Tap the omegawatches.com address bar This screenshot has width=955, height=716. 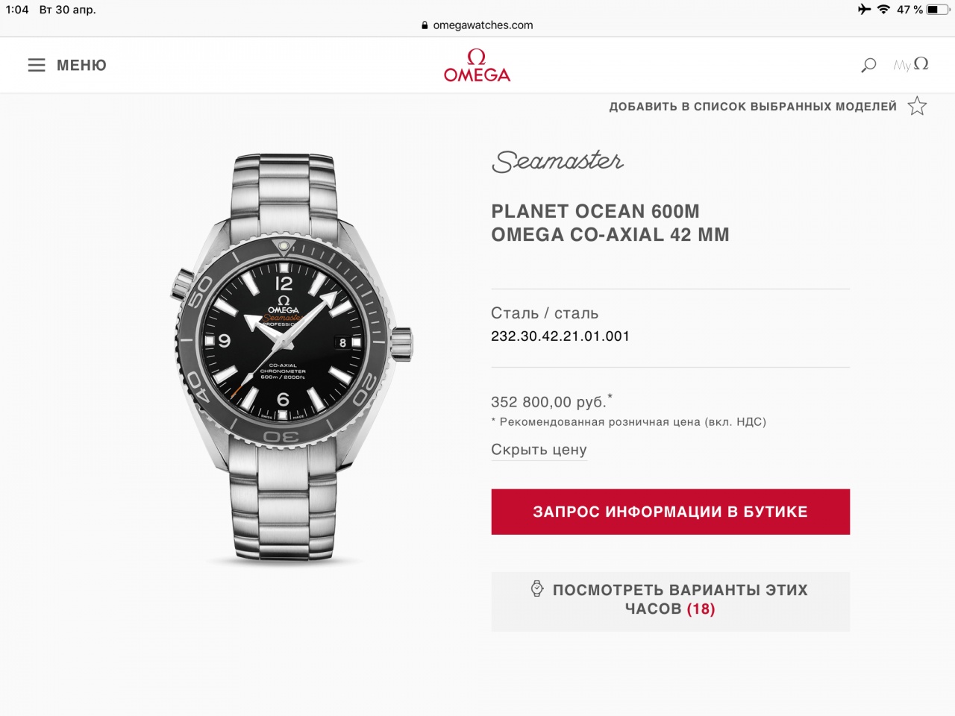(477, 25)
